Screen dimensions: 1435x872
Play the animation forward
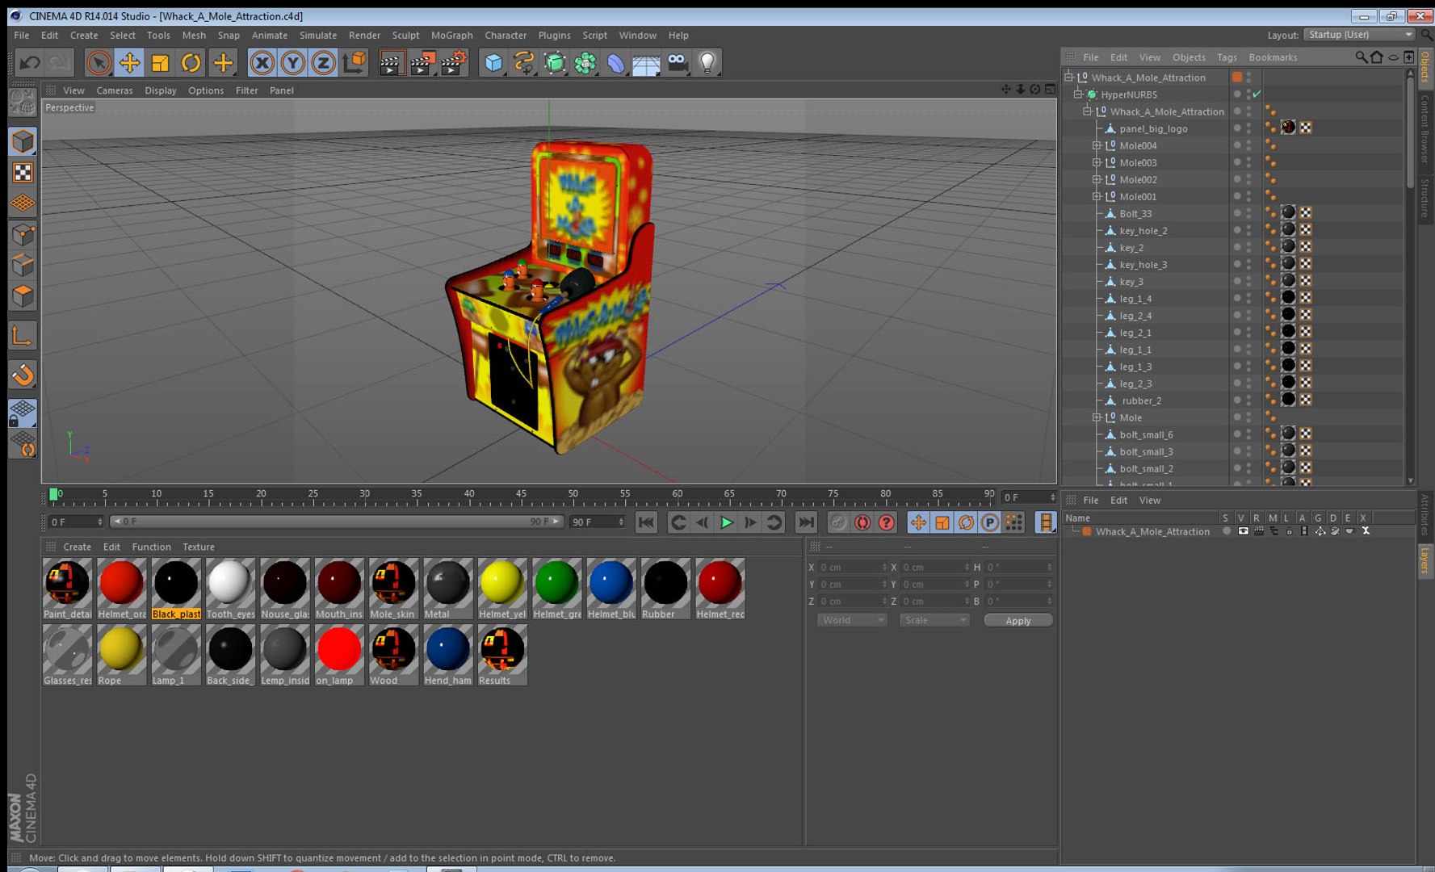click(726, 522)
